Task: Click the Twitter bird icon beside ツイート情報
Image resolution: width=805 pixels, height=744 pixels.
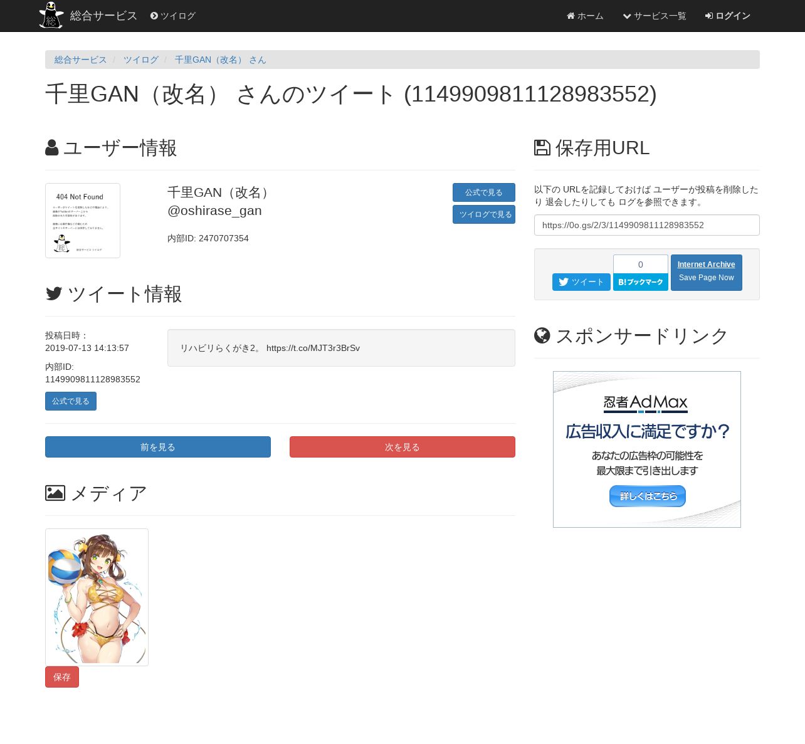Action: (x=54, y=293)
